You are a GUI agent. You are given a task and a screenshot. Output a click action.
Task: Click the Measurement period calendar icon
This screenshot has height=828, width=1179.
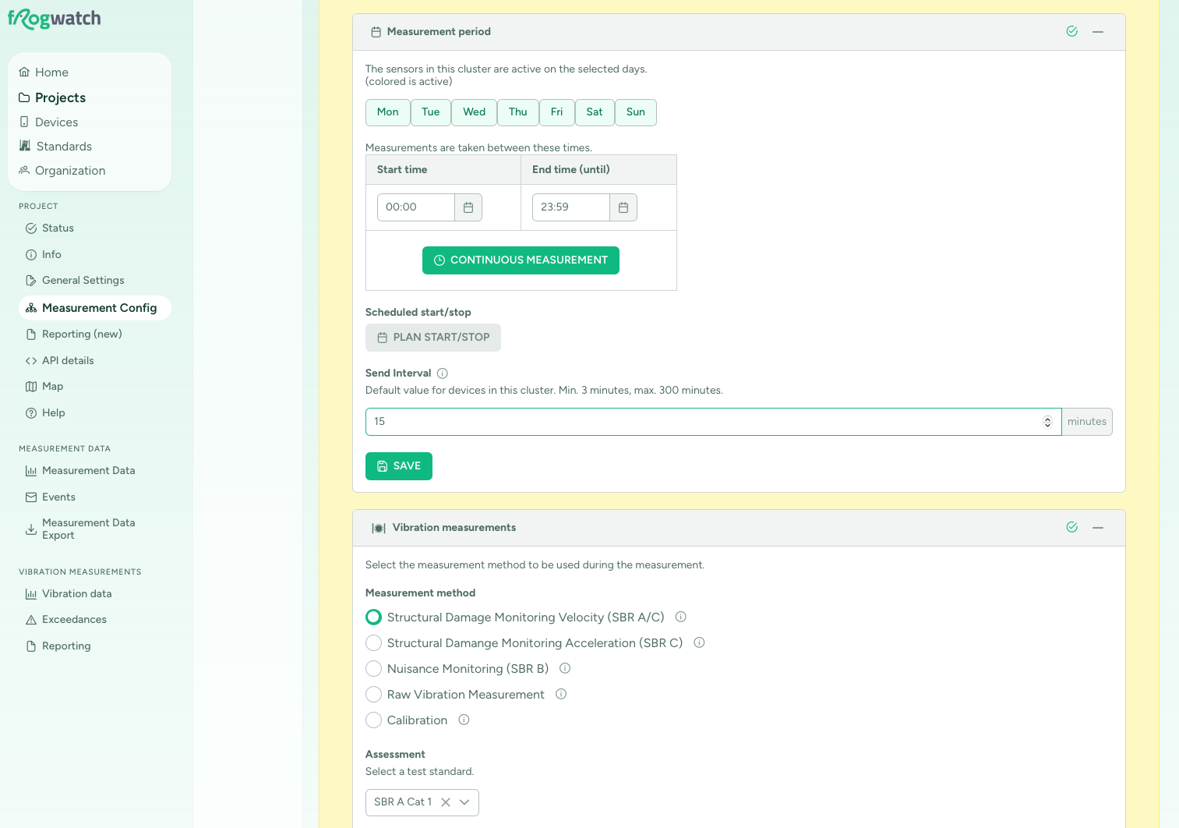(x=376, y=32)
